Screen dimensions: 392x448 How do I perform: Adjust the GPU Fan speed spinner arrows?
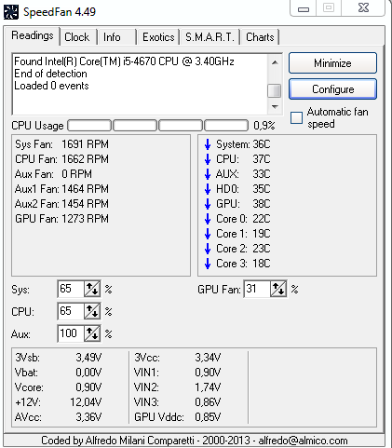pos(278,289)
